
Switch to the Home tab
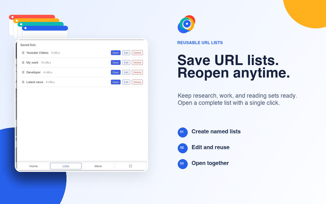click(x=33, y=166)
